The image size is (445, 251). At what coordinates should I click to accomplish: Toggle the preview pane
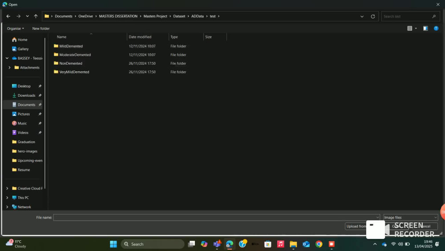coord(425,28)
